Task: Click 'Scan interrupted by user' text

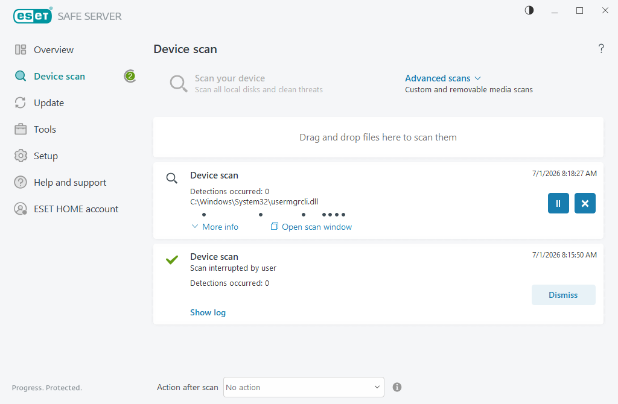Action: 234,268
